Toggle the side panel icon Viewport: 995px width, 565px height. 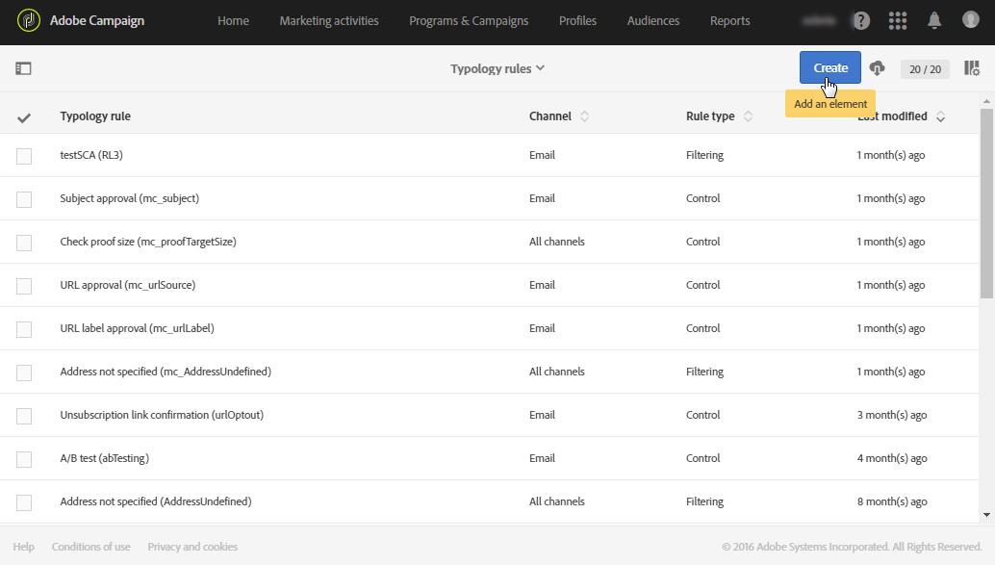(23, 68)
